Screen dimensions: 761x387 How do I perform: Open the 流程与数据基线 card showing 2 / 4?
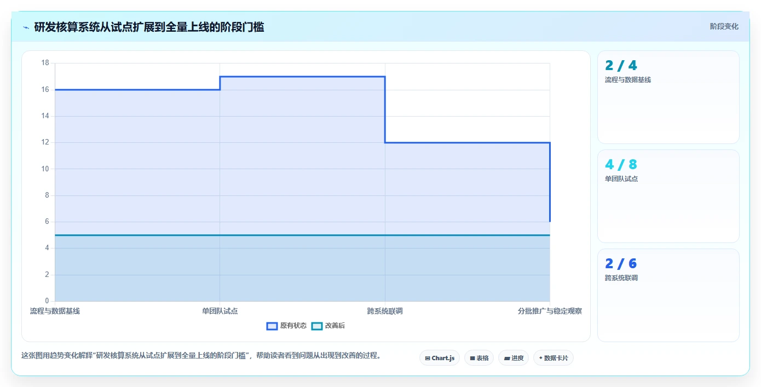pos(668,97)
